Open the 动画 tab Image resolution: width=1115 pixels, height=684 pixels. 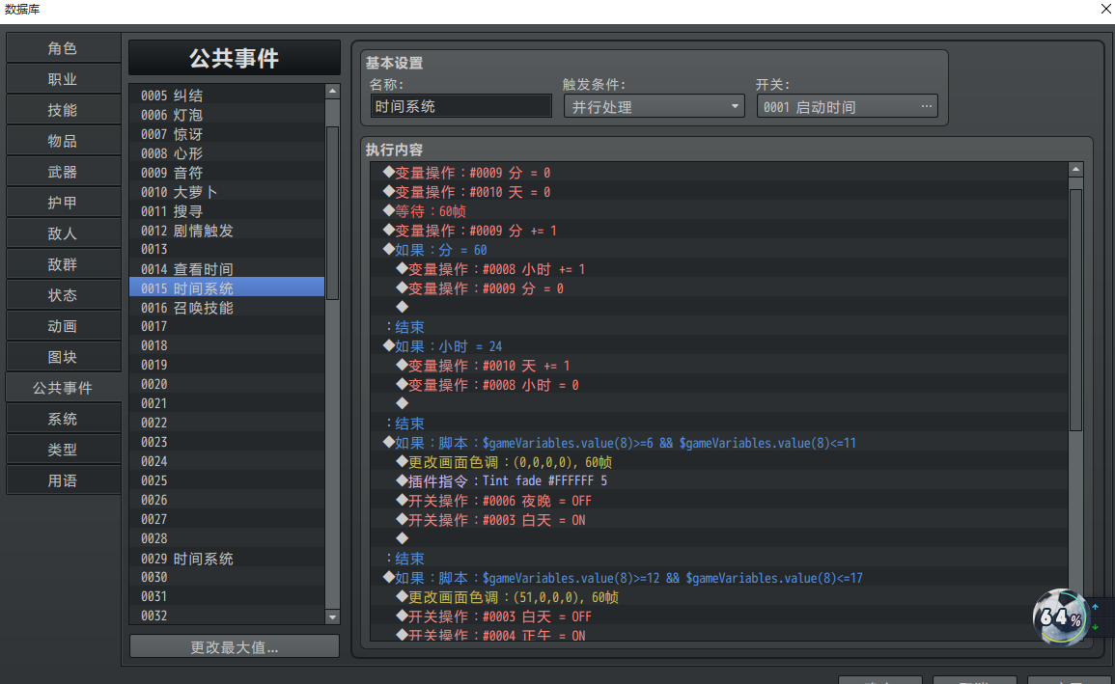64,326
